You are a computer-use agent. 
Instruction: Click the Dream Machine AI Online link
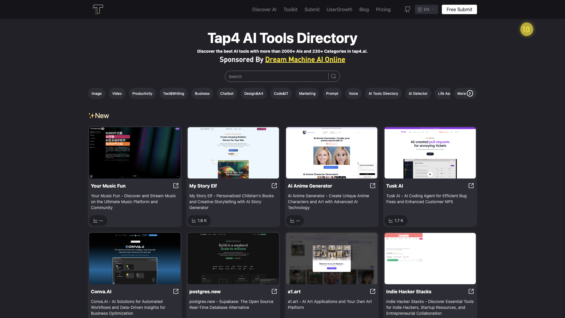pos(305,59)
